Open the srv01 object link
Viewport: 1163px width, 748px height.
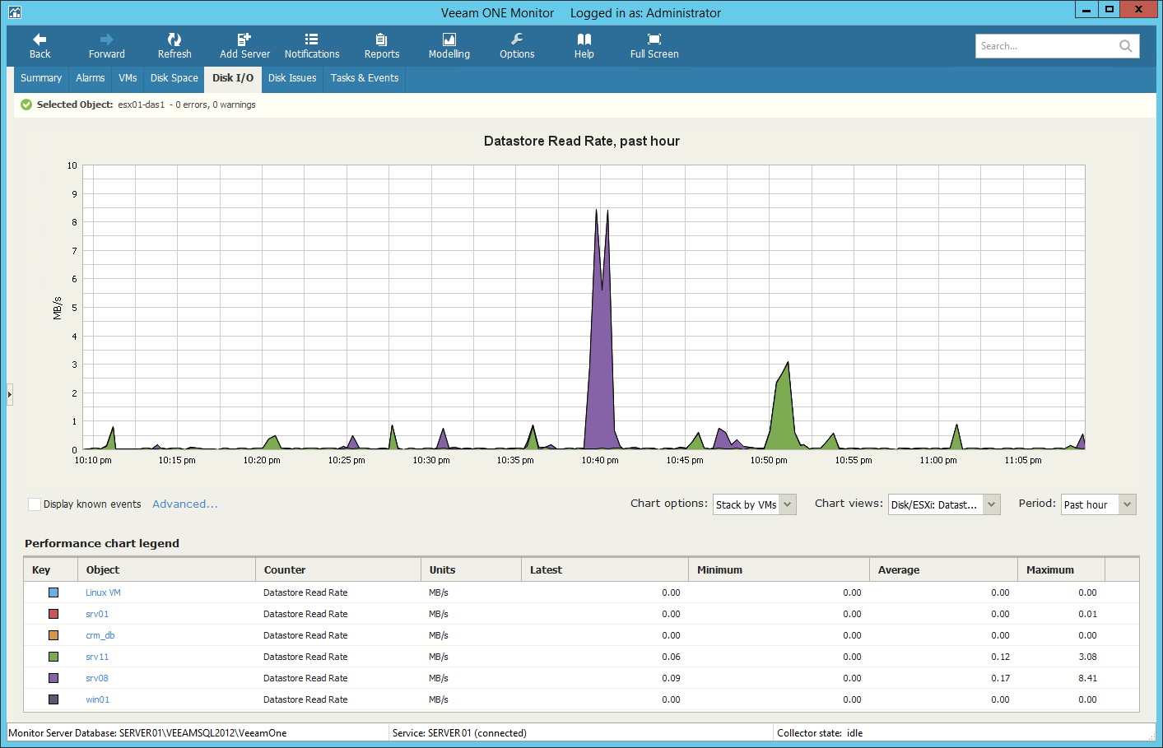(97, 614)
